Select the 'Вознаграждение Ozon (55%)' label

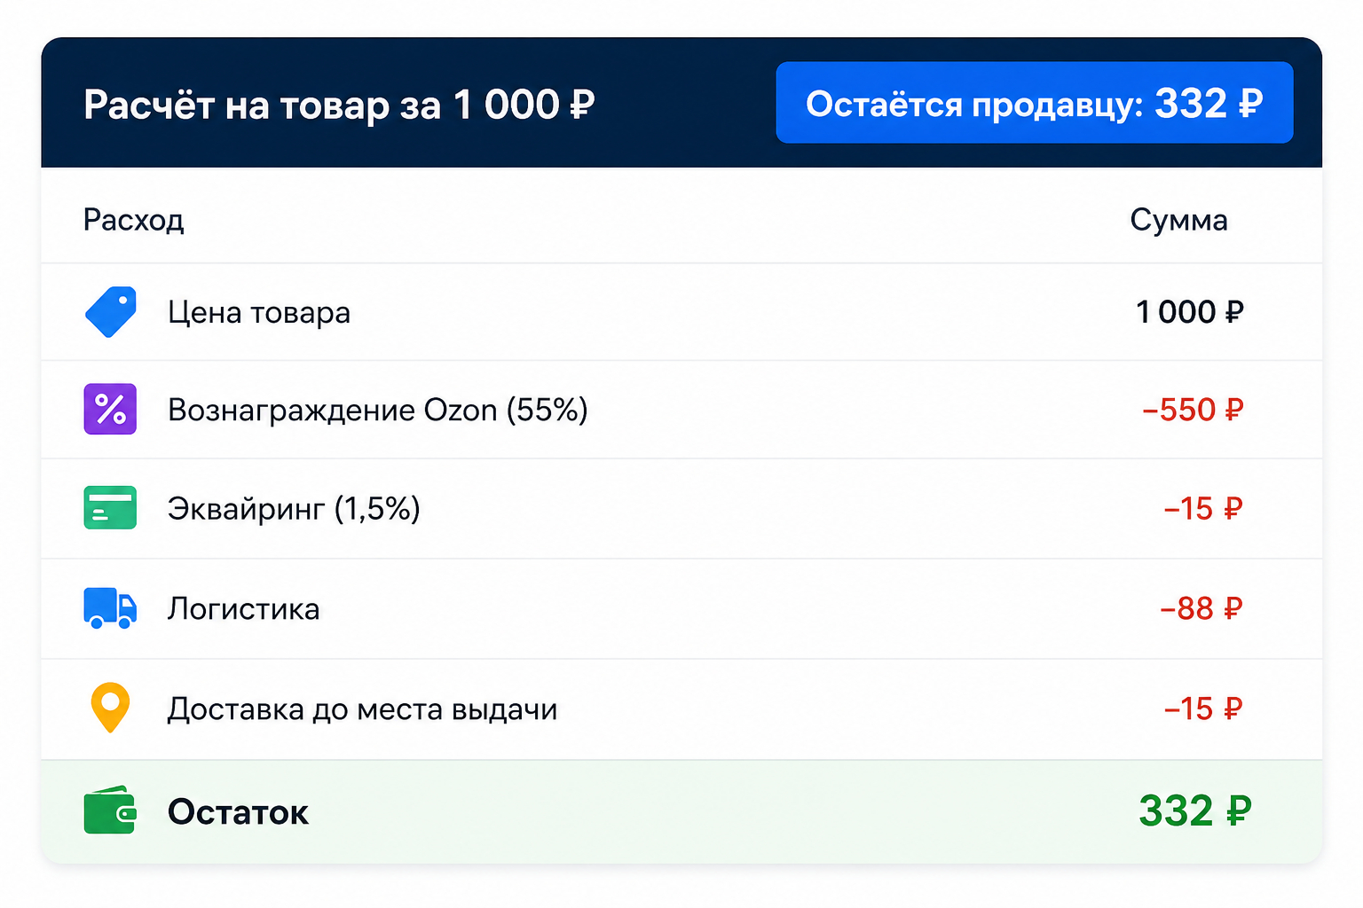coord(378,410)
